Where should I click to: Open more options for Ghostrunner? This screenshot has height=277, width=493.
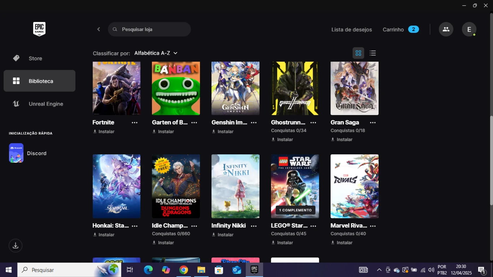click(313, 123)
